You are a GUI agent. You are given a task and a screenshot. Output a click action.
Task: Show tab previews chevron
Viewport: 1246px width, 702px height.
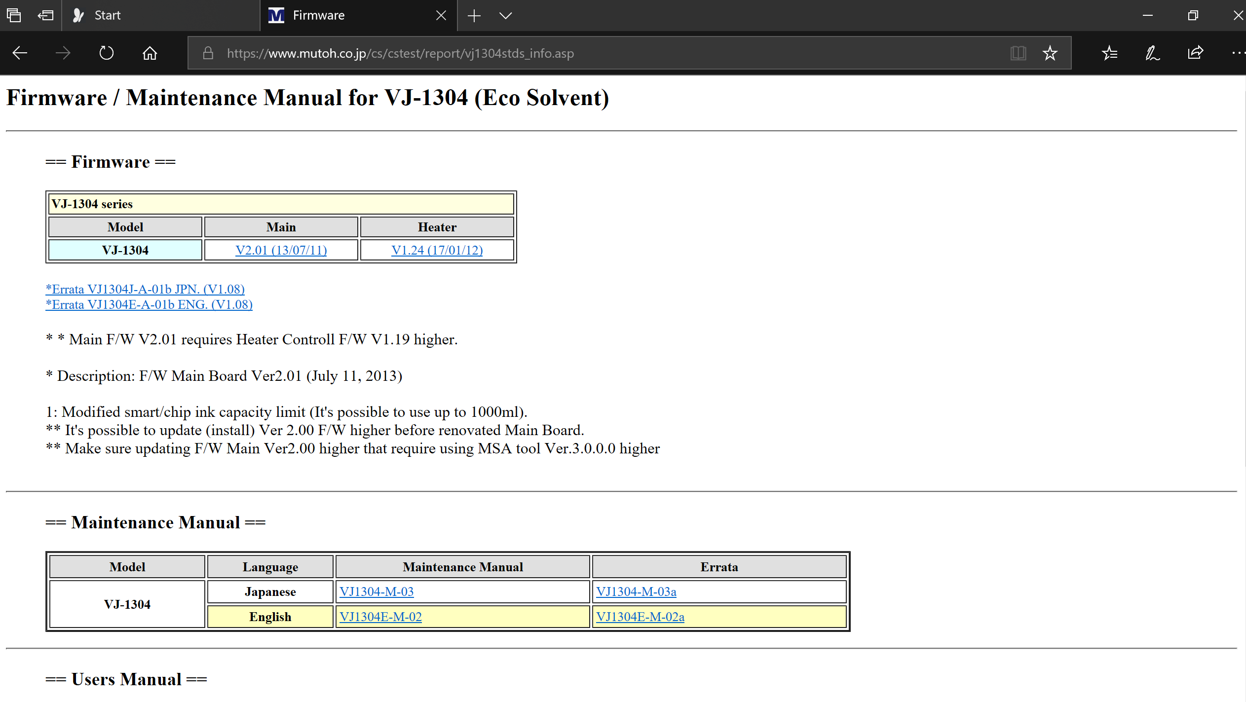[x=506, y=15]
